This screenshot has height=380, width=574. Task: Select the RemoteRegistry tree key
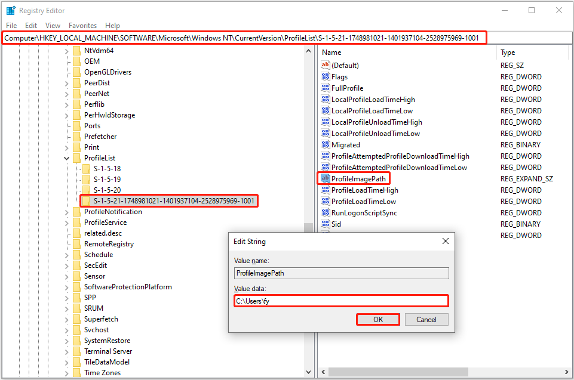[x=109, y=244]
